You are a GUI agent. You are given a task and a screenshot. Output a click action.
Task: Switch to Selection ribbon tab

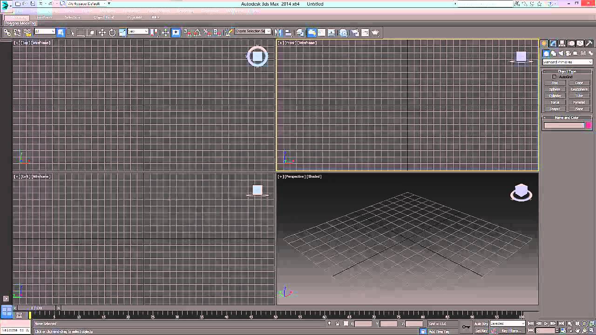pyautogui.click(x=73, y=17)
